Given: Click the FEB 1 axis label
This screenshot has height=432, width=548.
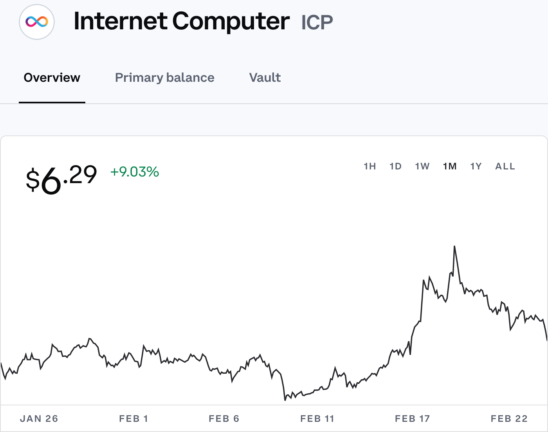Looking at the screenshot, I should click(x=133, y=419).
